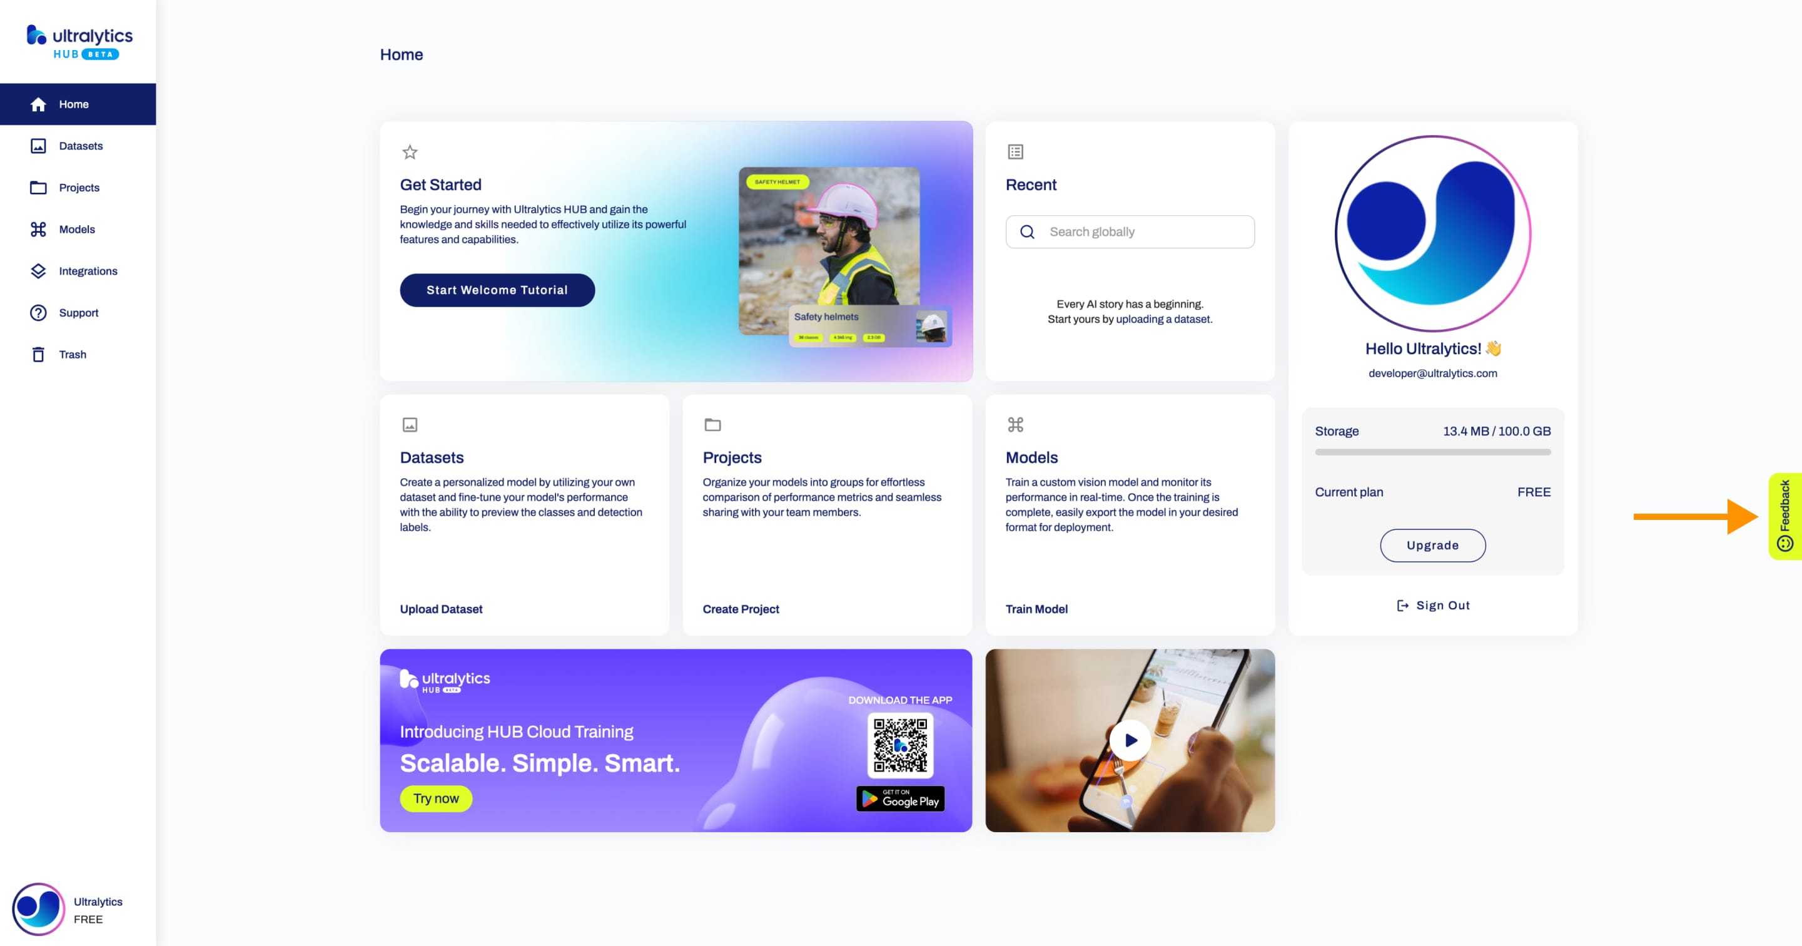Click the Train Model link
This screenshot has width=1802, height=946.
(x=1036, y=609)
